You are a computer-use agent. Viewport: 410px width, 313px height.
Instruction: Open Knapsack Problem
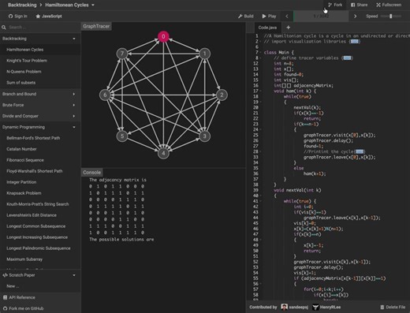pos(40,193)
